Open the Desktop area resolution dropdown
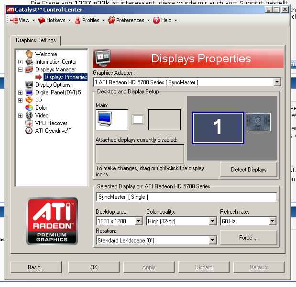The width and height of the screenshot is (296, 287). [x=139, y=221]
